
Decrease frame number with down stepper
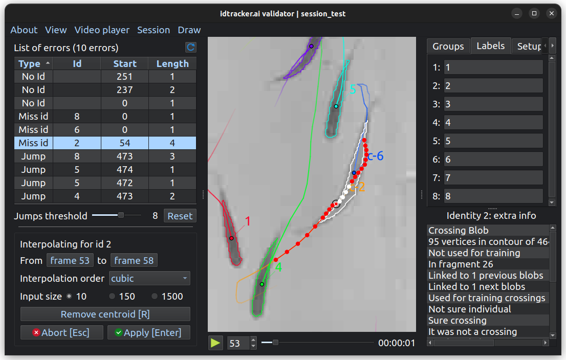253,346
